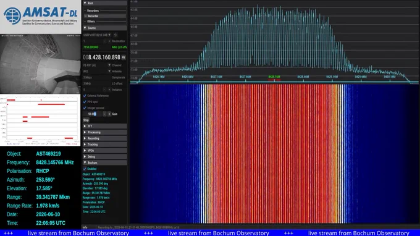The width and height of the screenshot is (420, 236).
Task: Click the green 7150.000000 frequency field
Action: coord(96,47)
